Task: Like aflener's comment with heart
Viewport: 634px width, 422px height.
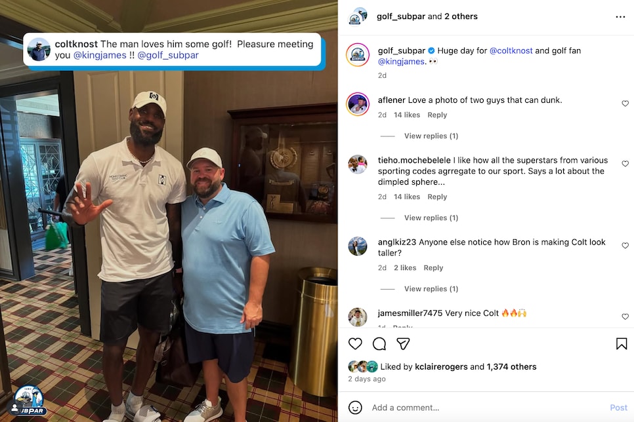Action: pos(625,104)
